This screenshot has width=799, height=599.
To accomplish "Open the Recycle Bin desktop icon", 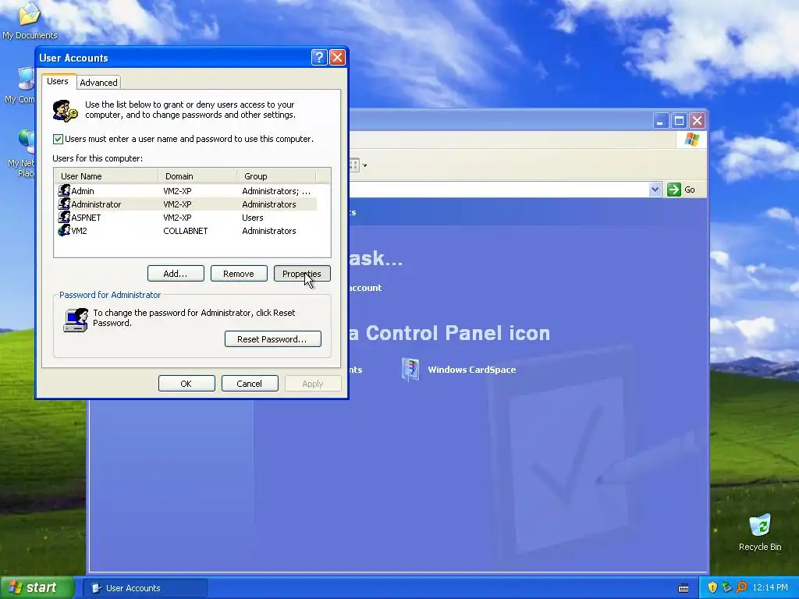I will (x=760, y=525).
